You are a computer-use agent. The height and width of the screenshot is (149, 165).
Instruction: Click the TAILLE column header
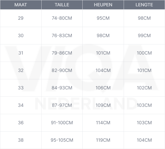click(x=62, y=5)
